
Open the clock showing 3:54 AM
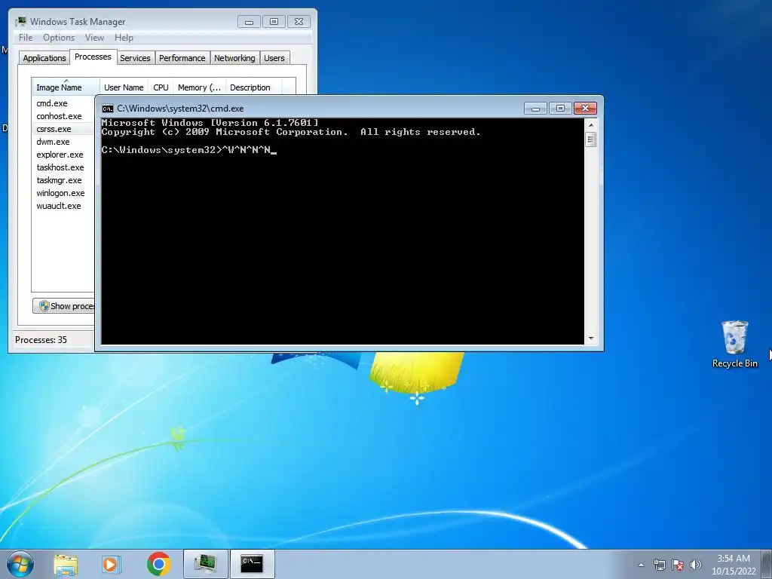[733, 565]
